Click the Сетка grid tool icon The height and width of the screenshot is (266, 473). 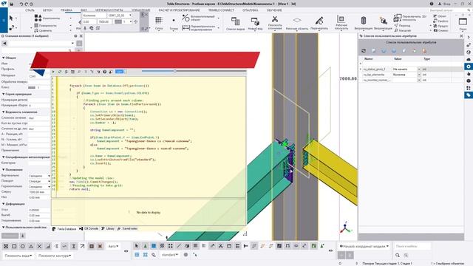(x=159, y=21)
